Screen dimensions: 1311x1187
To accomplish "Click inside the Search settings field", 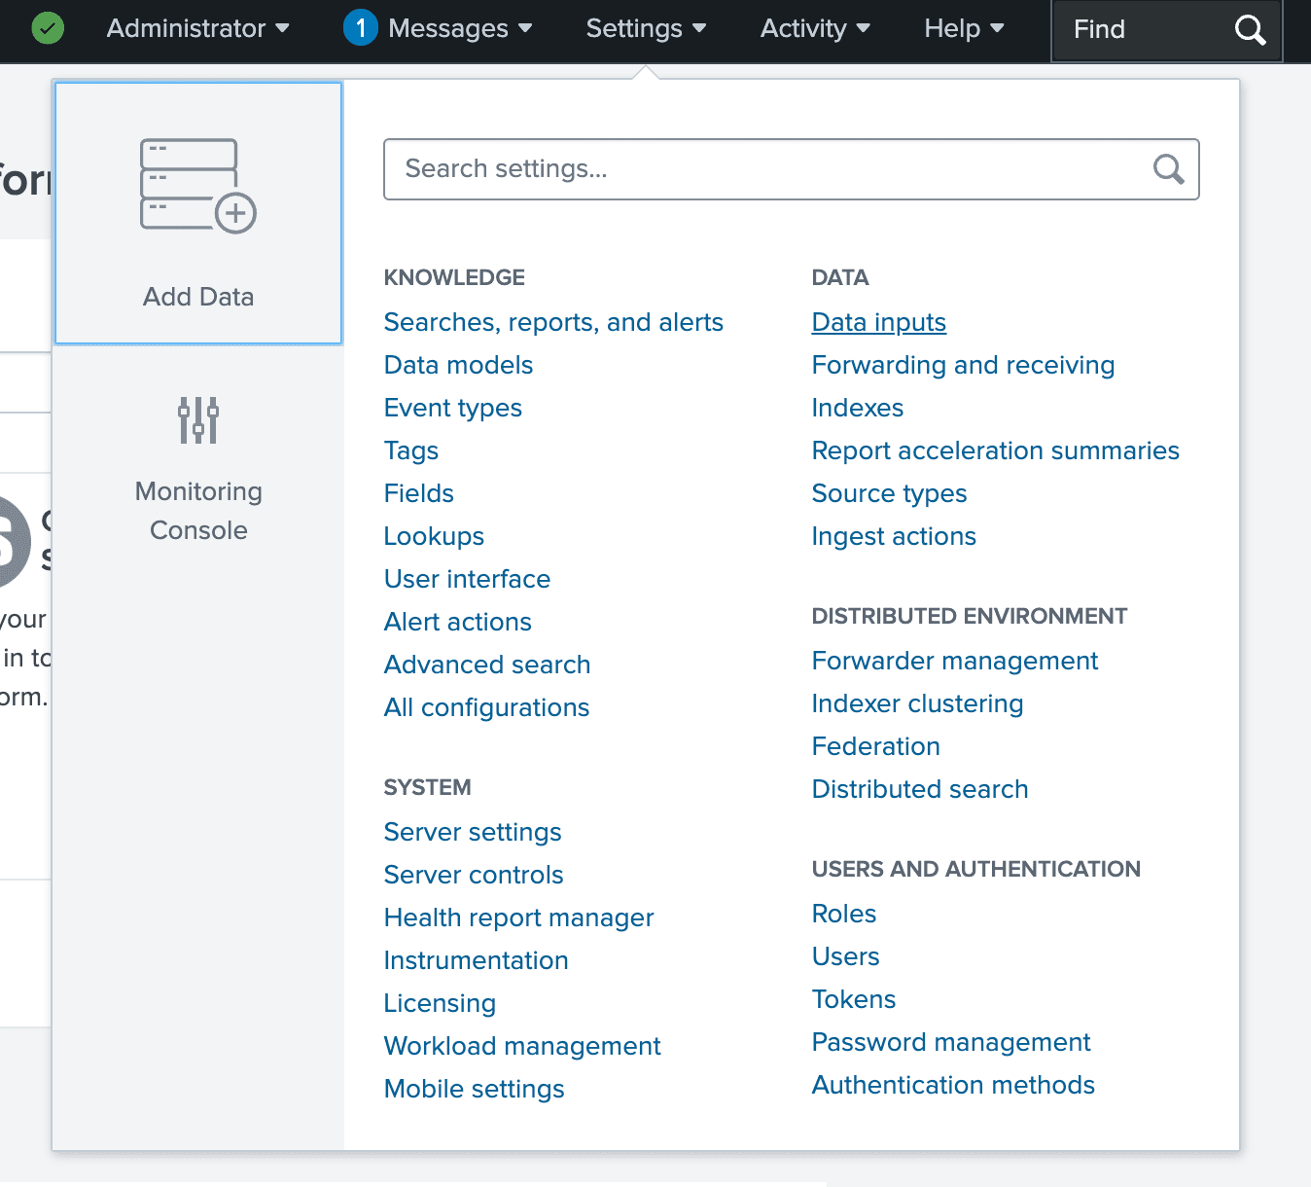I will pos(681,169).
